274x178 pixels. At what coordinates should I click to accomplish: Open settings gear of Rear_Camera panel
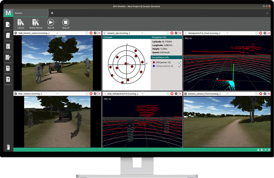[95, 94]
